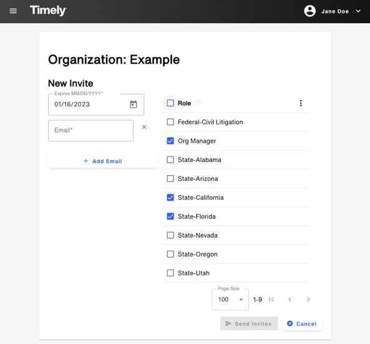Click the State-Utah row label
The width and height of the screenshot is (370, 344).
[x=193, y=273]
